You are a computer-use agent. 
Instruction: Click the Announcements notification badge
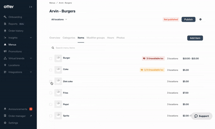[31, 109]
